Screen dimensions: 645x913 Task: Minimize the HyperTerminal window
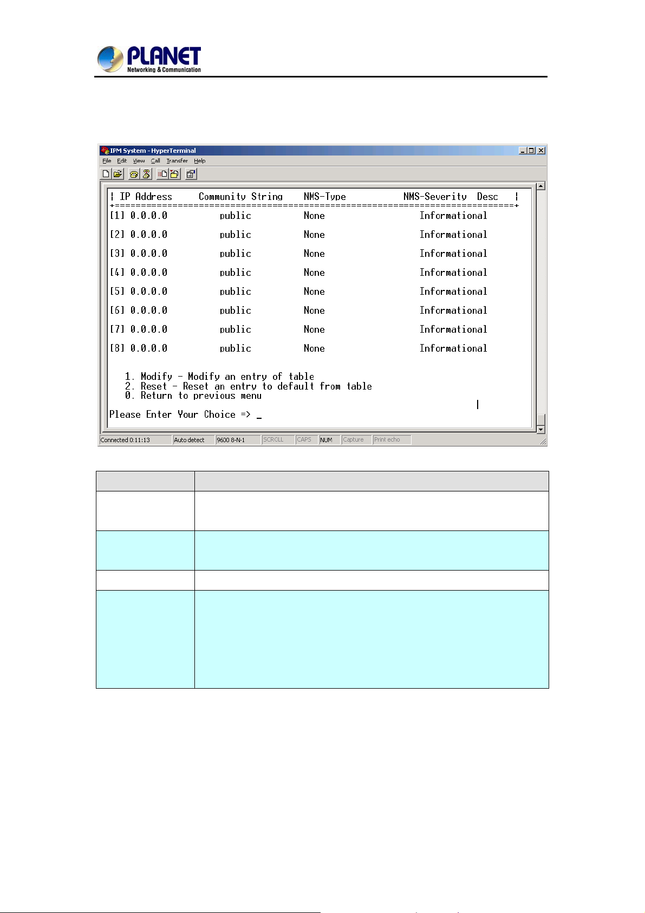[x=523, y=151]
